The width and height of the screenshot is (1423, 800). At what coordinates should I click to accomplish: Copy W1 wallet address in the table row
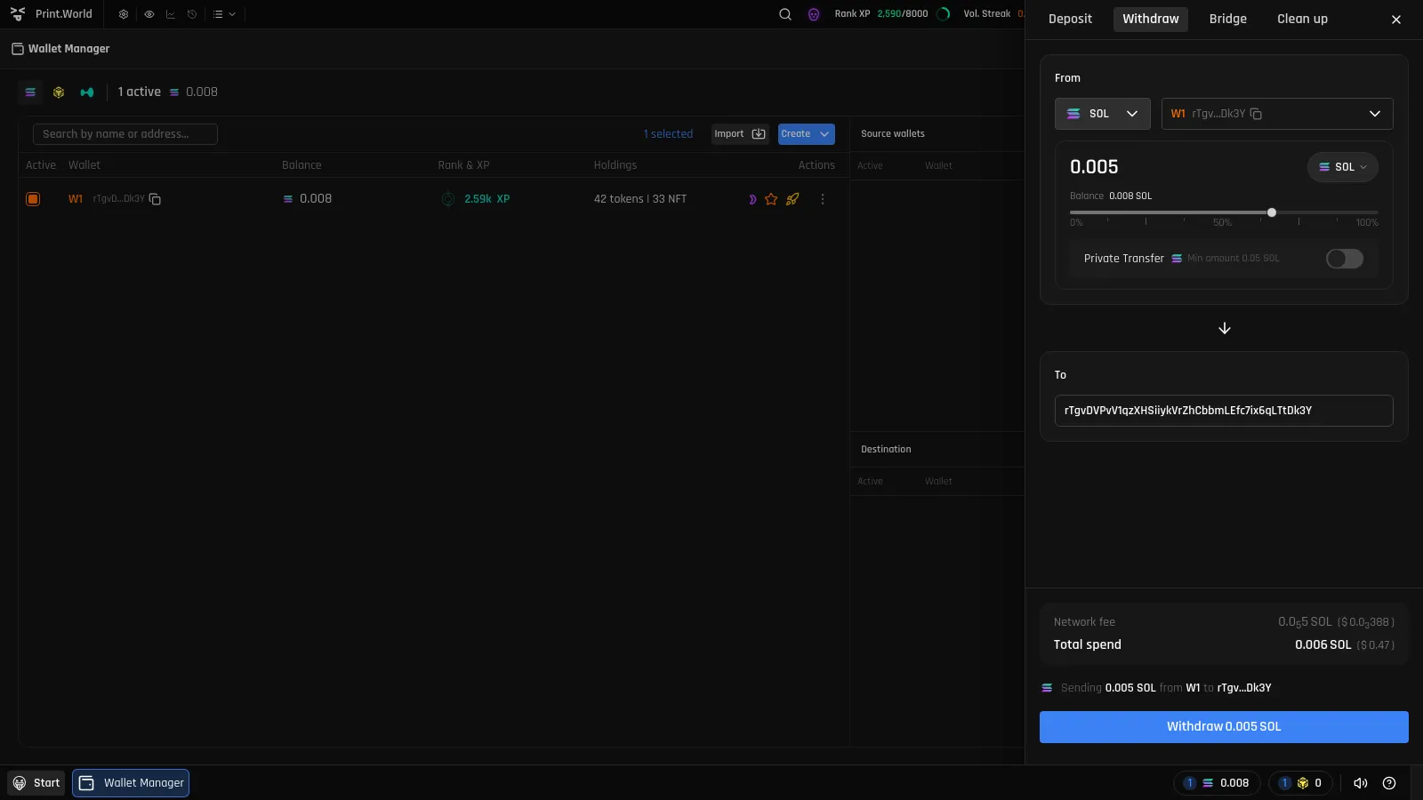[155, 199]
